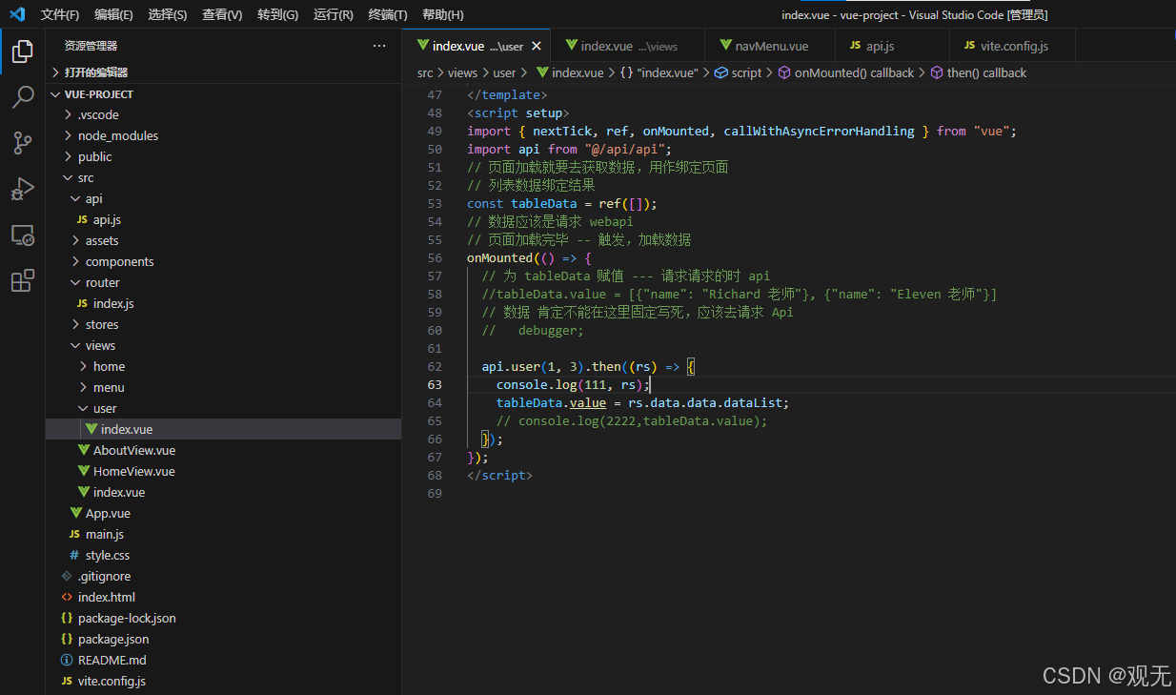Switch to the navMenu.vue tab
This screenshot has width=1176, height=695.
coord(770,46)
